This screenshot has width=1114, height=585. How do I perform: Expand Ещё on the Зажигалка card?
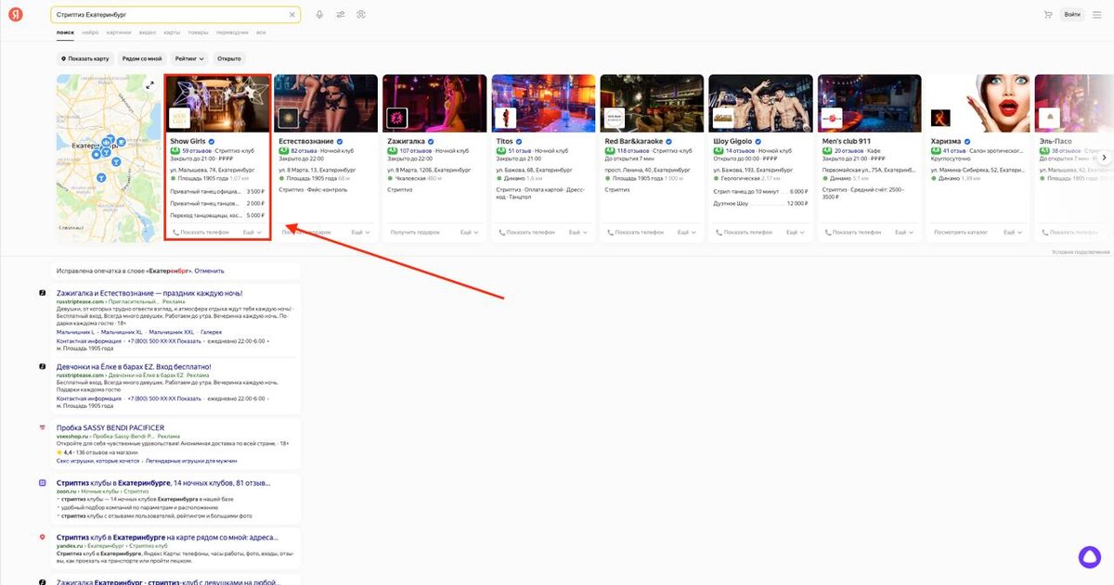pyautogui.click(x=470, y=232)
